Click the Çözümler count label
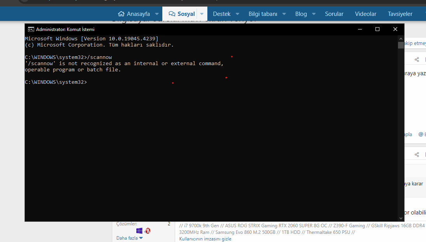Viewport: 426px width, 242px height. pyautogui.click(x=127, y=224)
